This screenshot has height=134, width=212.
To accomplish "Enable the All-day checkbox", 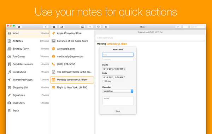I will pos(103,81).
